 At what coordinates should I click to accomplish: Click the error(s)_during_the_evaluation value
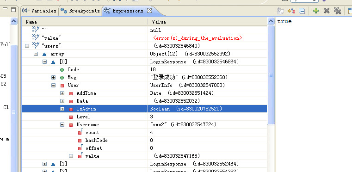tap(198, 38)
